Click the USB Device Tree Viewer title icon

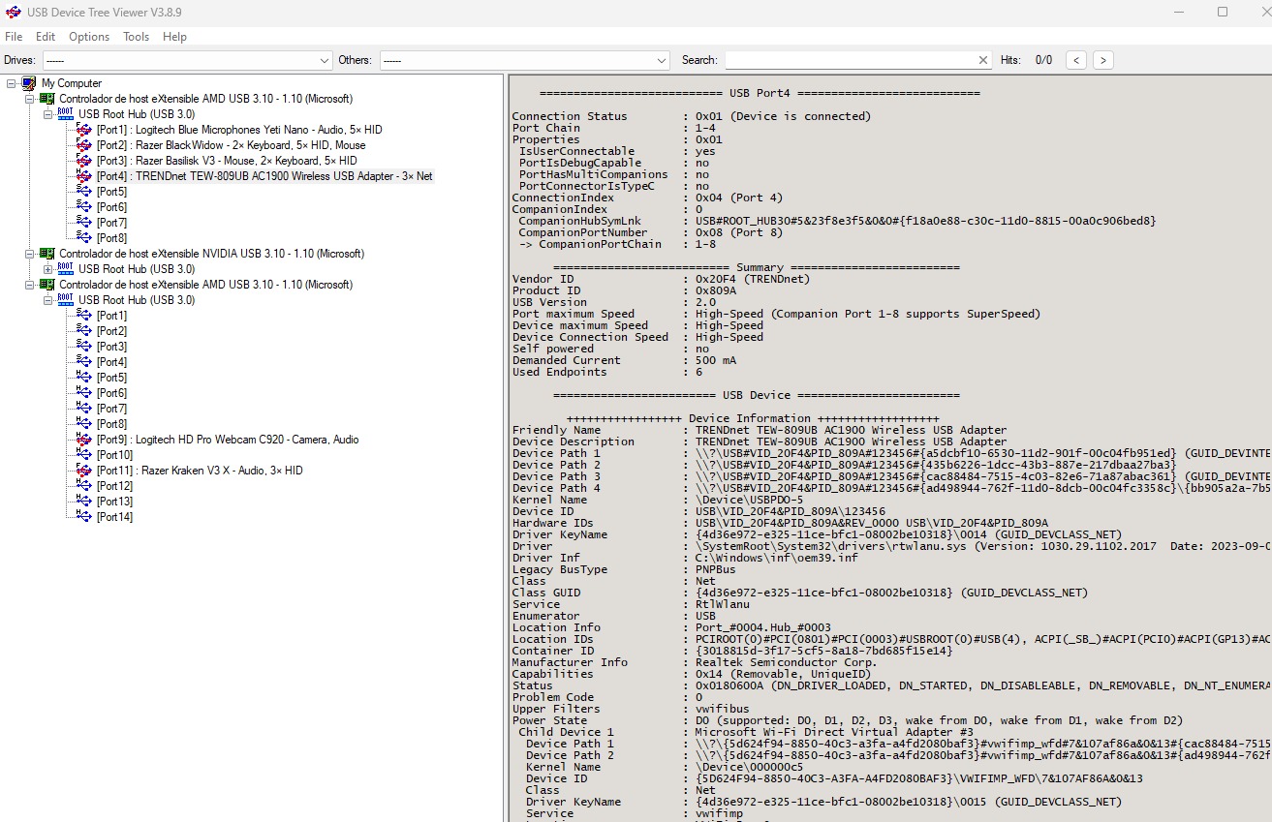pos(14,13)
